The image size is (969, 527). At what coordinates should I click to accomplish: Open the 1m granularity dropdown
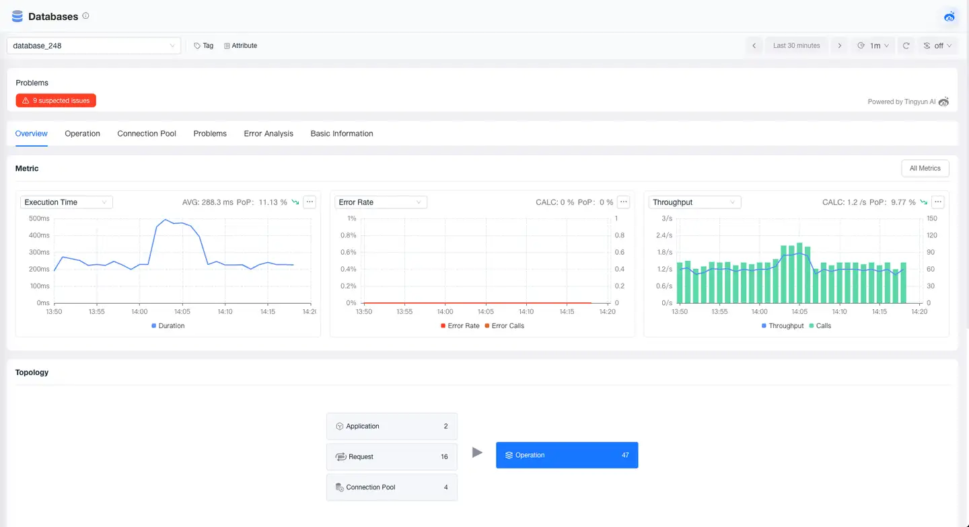(873, 45)
